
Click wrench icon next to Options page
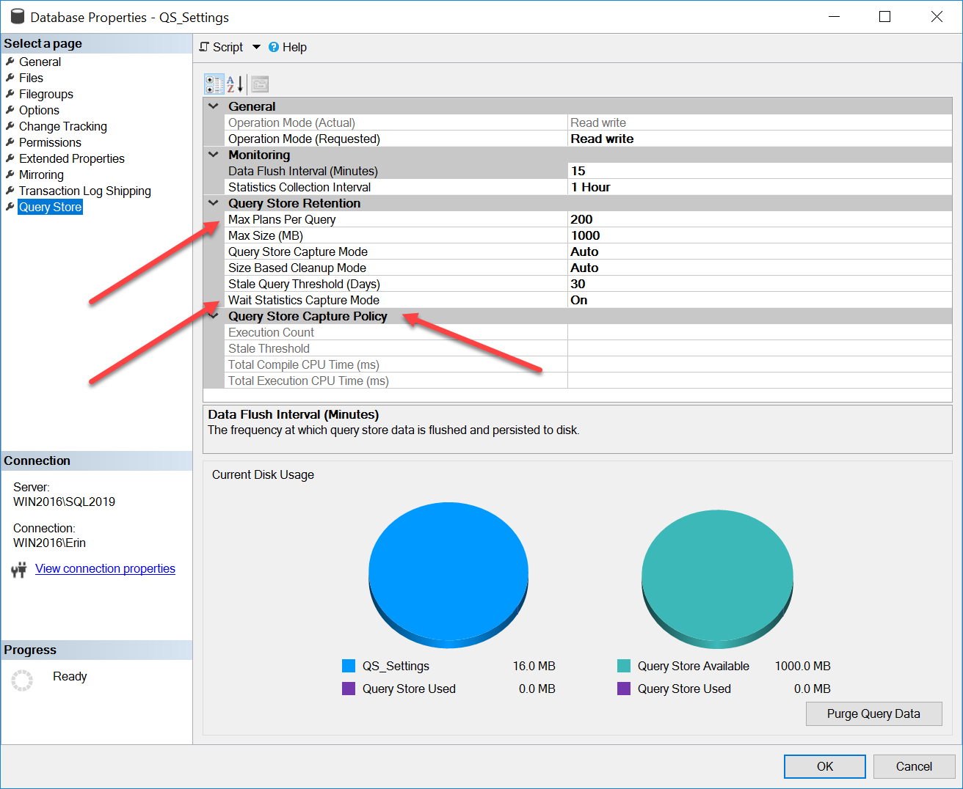tap(10, 110)
